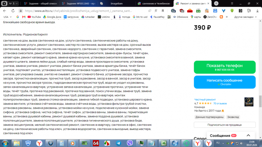Click the 390 ₽ price text

coord(202,28)
